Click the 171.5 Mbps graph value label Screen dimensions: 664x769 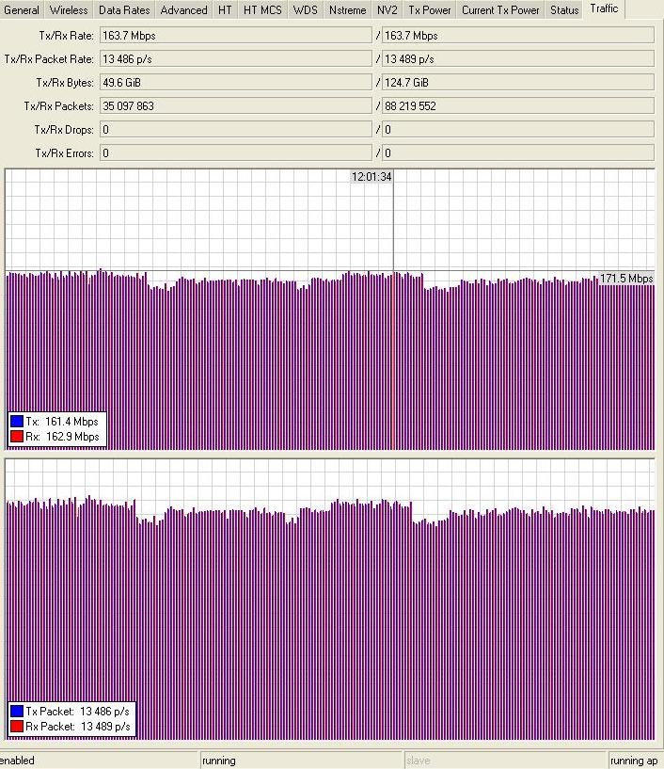point(626,279)
